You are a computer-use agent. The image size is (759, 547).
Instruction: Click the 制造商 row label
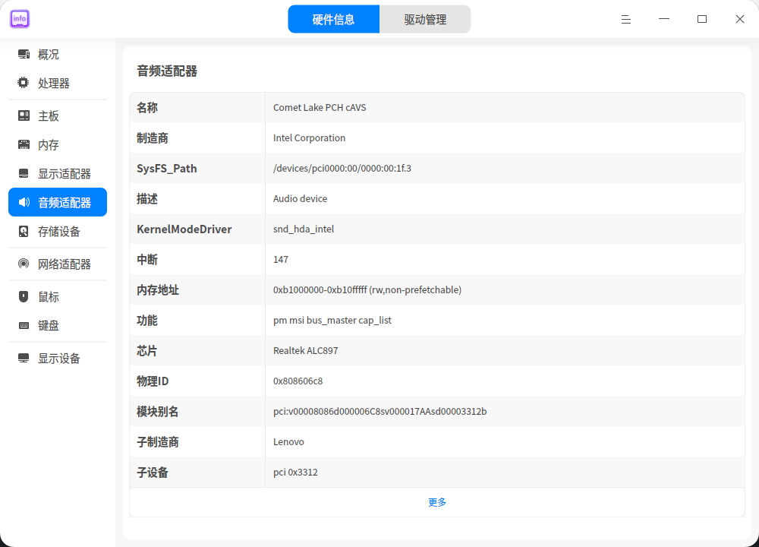click(x=152, y=138)
